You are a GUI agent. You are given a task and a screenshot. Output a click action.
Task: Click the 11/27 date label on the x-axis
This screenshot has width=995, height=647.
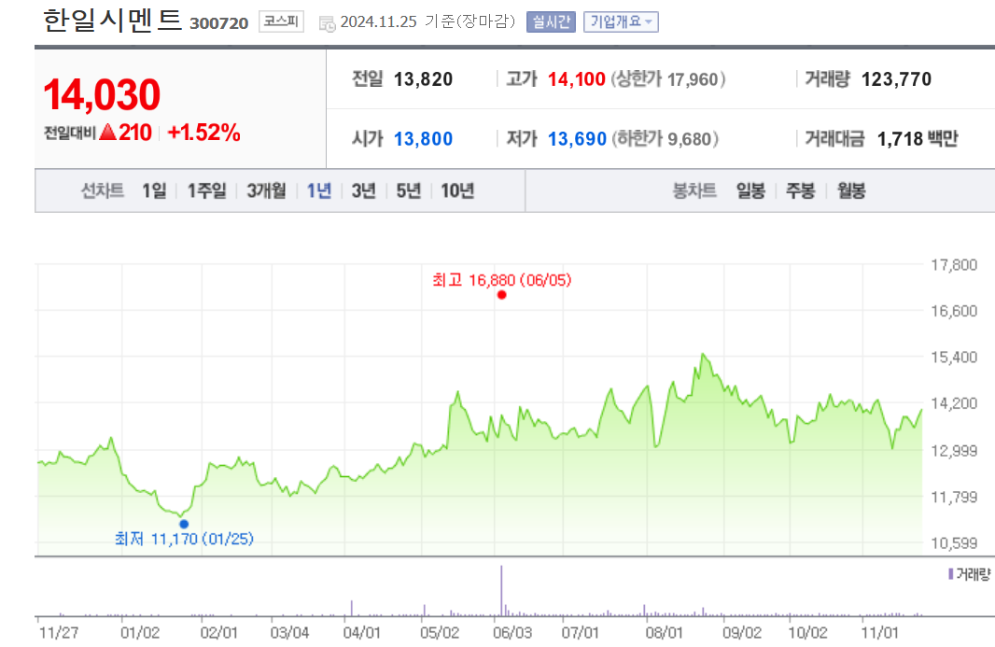point(59,633)
